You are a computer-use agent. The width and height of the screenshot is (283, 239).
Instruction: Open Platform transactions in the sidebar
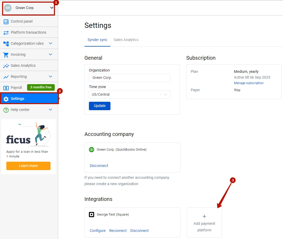(x=29, y=32)
